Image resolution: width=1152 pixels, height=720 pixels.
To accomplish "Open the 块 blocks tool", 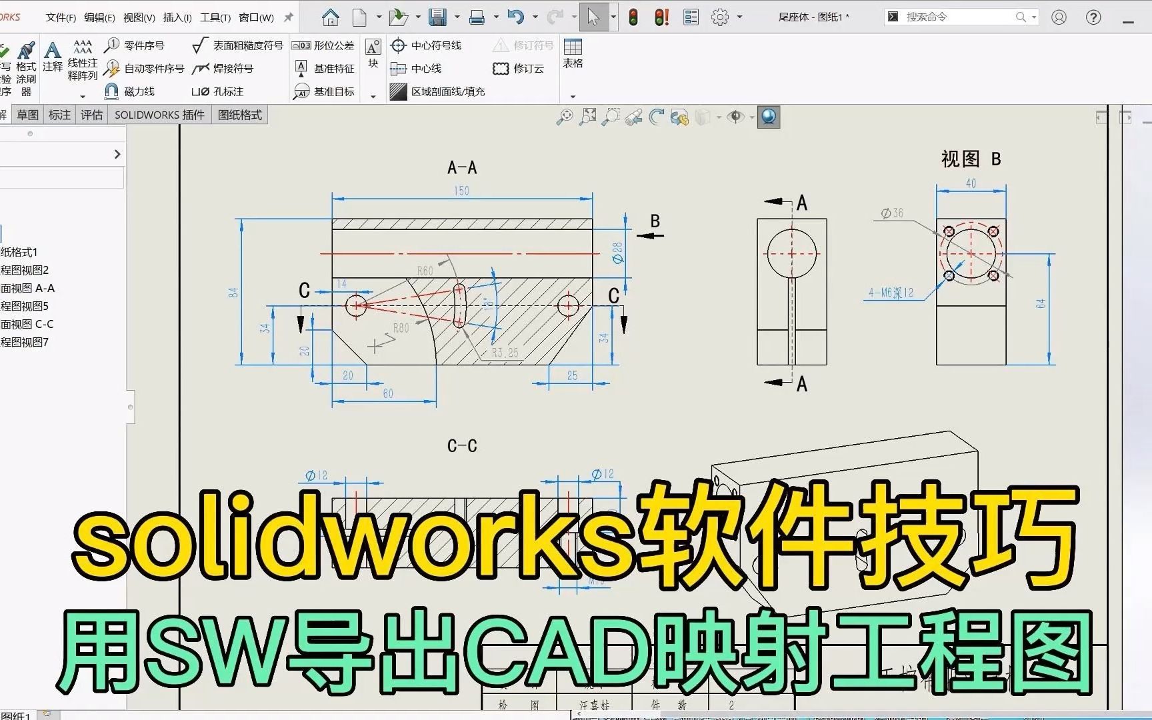I will coord(373,53).
